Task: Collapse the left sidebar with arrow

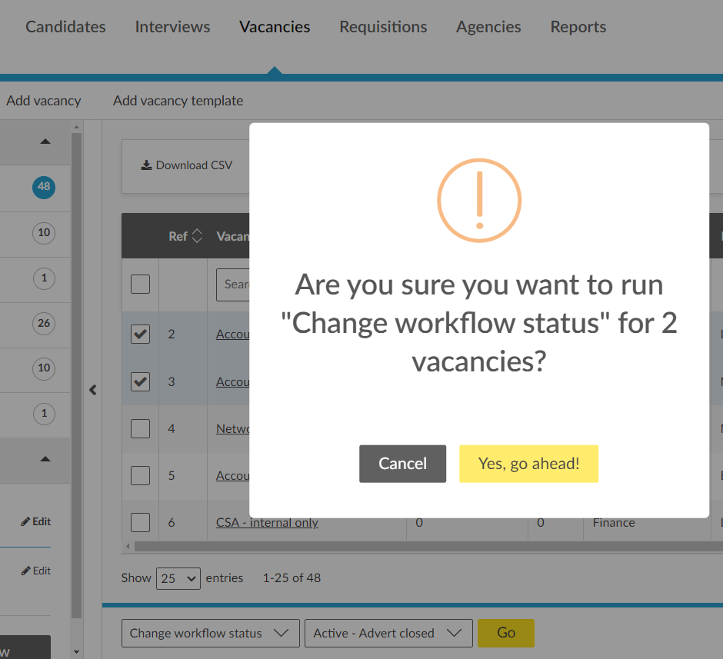Action: [x=93, y=390]
